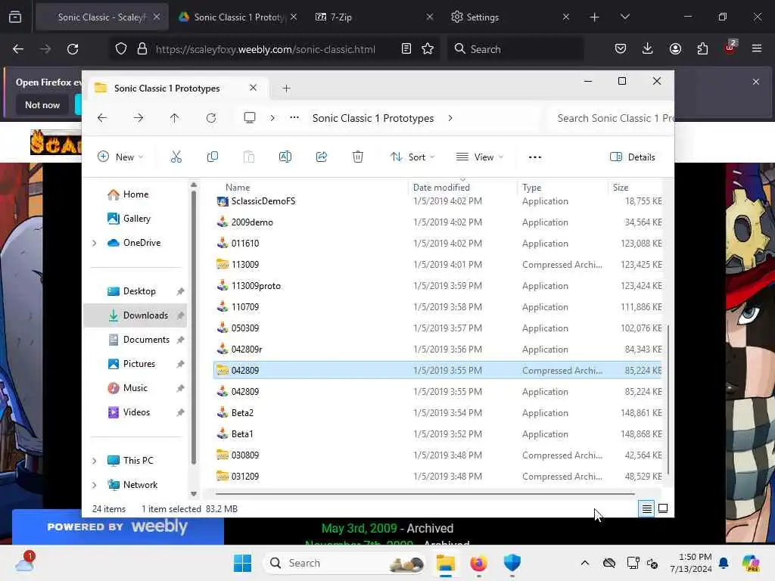The height and width of the screenshot is (581, 775).
Task: Reload the Firefox page
Action: [x=73, y=49]
